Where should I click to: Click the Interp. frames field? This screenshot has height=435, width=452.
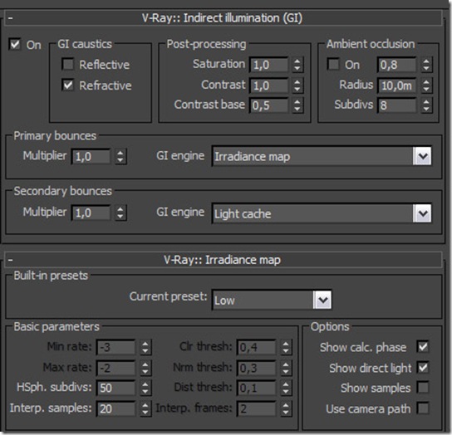tap(256, 408)
